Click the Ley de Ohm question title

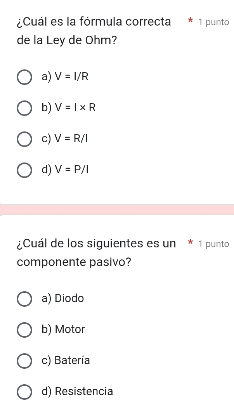(x=94, y=30)
